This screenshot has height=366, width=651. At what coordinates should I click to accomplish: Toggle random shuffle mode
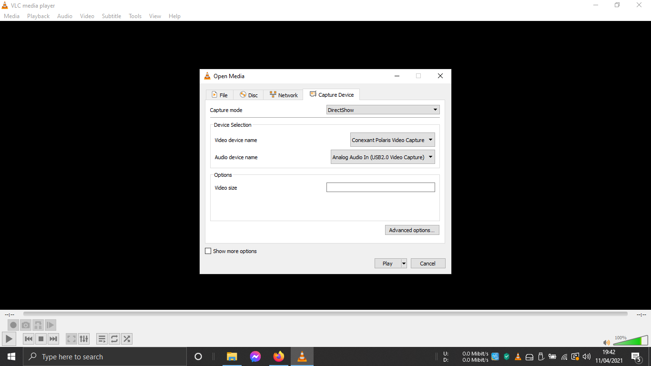tap(127, 339)
